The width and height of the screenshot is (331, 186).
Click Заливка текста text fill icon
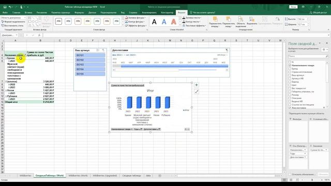click(184, 18)
